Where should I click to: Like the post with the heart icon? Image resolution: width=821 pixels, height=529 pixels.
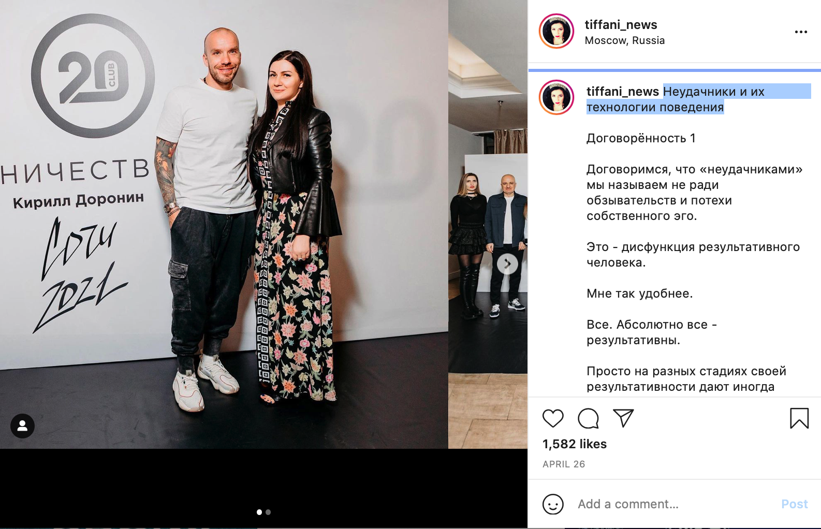tap(553, 418)
